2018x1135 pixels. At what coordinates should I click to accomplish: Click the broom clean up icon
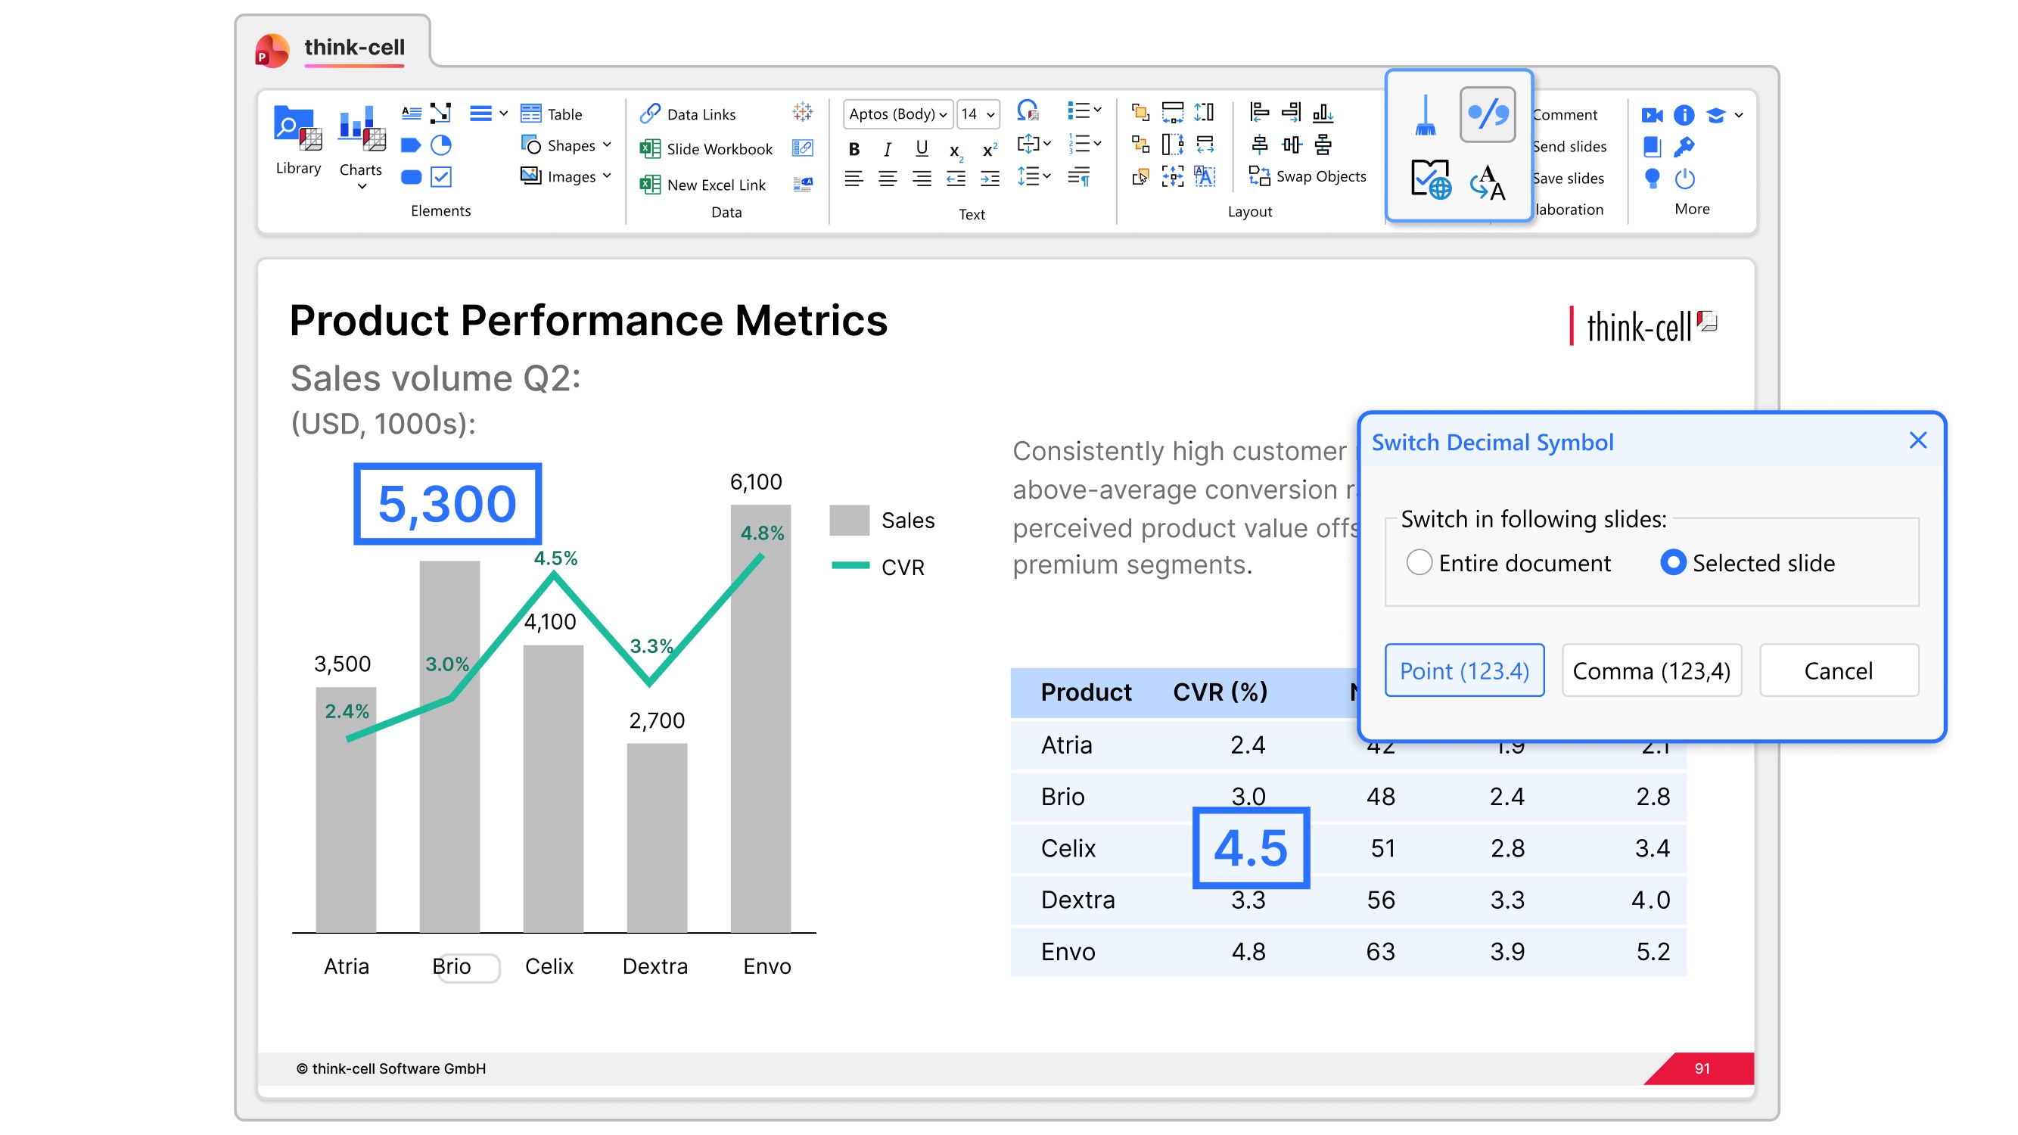(x=1425, y=116)
